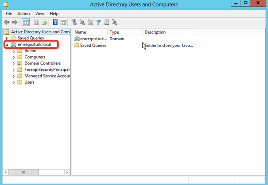Image resolution: width=268 pixels, height=185 pixels.
Task: Click the Back arrow toolbar icon
Action: [x=7, y=22]
